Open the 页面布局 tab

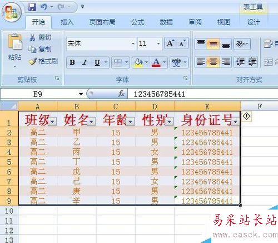(x=102, y=22)
